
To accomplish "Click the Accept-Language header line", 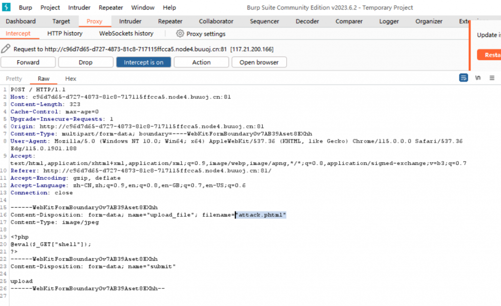I will [128, 185].
